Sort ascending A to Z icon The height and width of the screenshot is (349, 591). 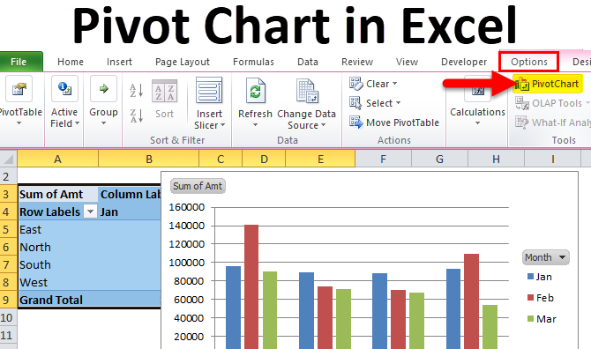pyautogui.click(x=137, y=91)
